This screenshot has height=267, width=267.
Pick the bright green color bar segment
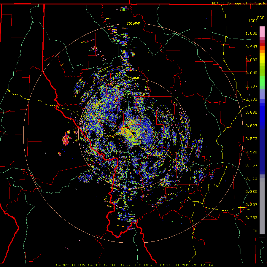click(x=262, y=81)
